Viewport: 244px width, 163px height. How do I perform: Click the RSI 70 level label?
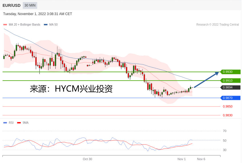[225, 131]
